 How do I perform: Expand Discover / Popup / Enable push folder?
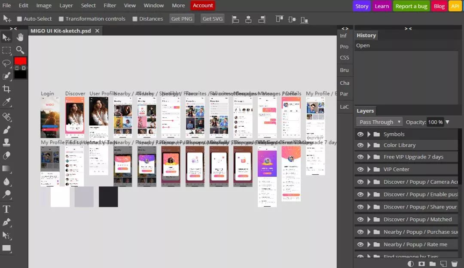(x=369, y=194)
